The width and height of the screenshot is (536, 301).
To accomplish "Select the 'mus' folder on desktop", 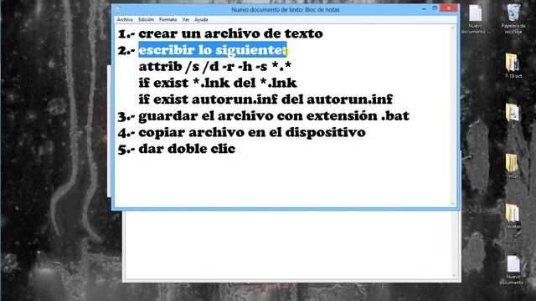I will 513,166.
